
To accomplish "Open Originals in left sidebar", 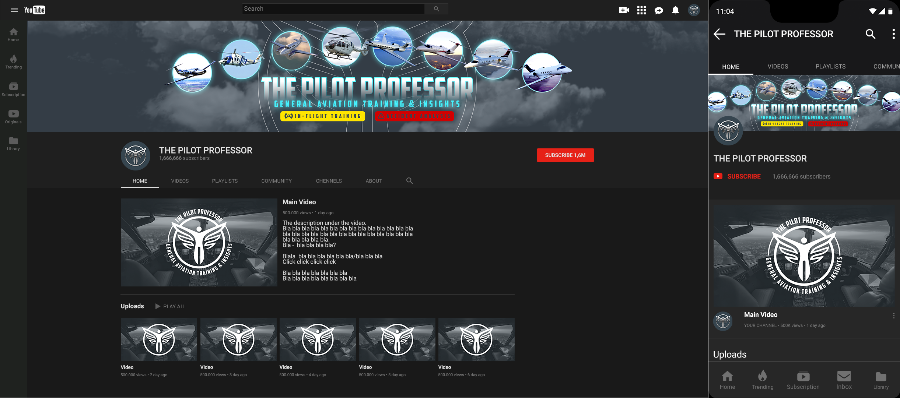I will [x=13, y=117].
